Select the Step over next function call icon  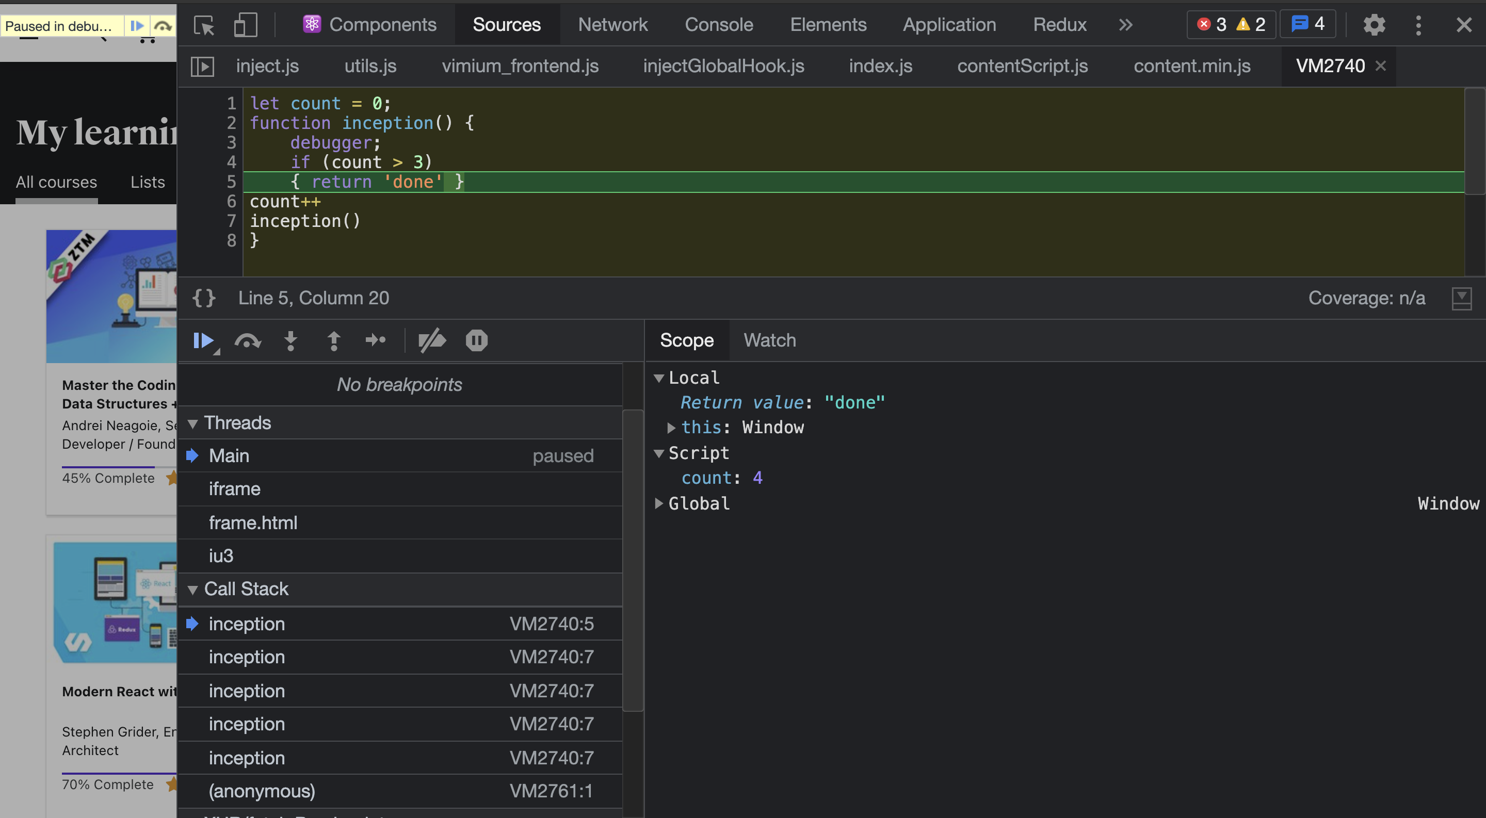coord(247,340)
